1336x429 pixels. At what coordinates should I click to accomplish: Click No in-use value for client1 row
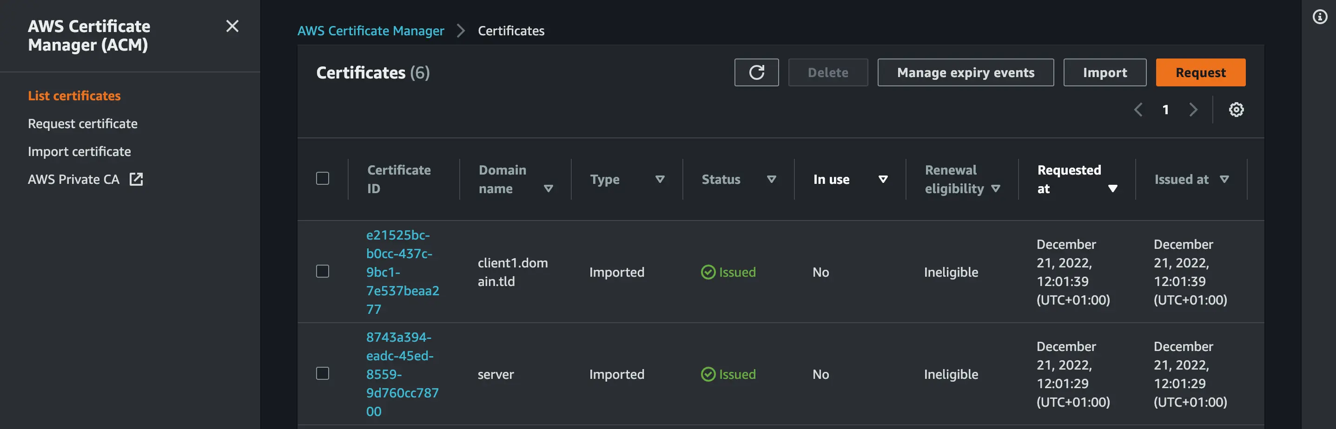click(820, 272)
